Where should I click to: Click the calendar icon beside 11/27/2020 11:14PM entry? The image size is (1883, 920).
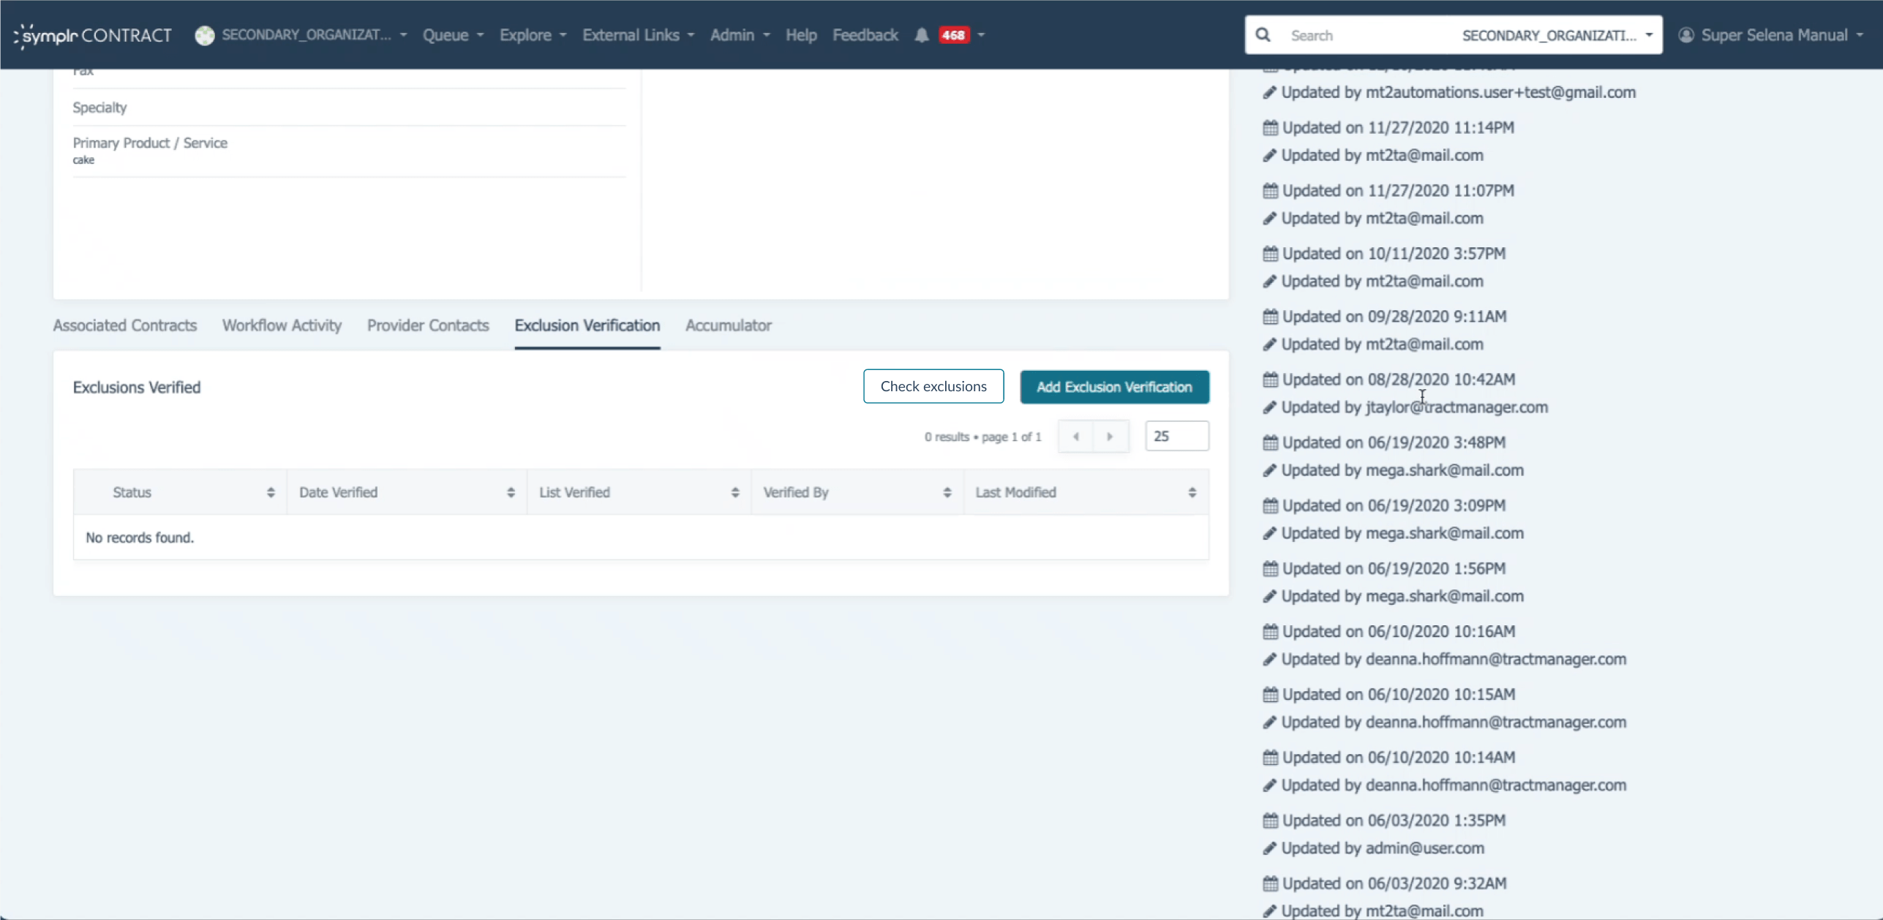[x=1271, y=127]
